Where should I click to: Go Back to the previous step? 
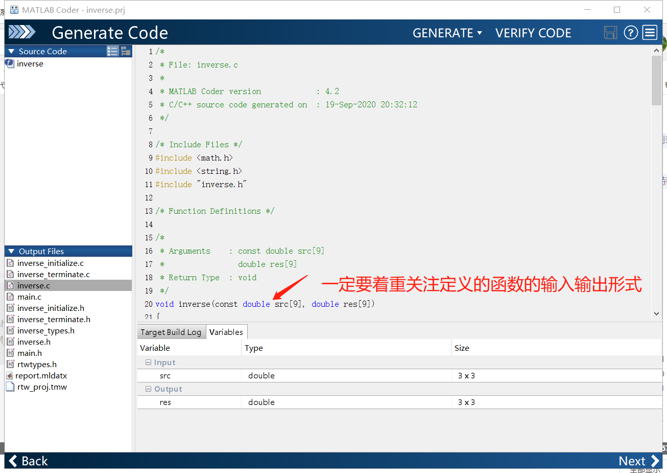(x=29, y=461)
